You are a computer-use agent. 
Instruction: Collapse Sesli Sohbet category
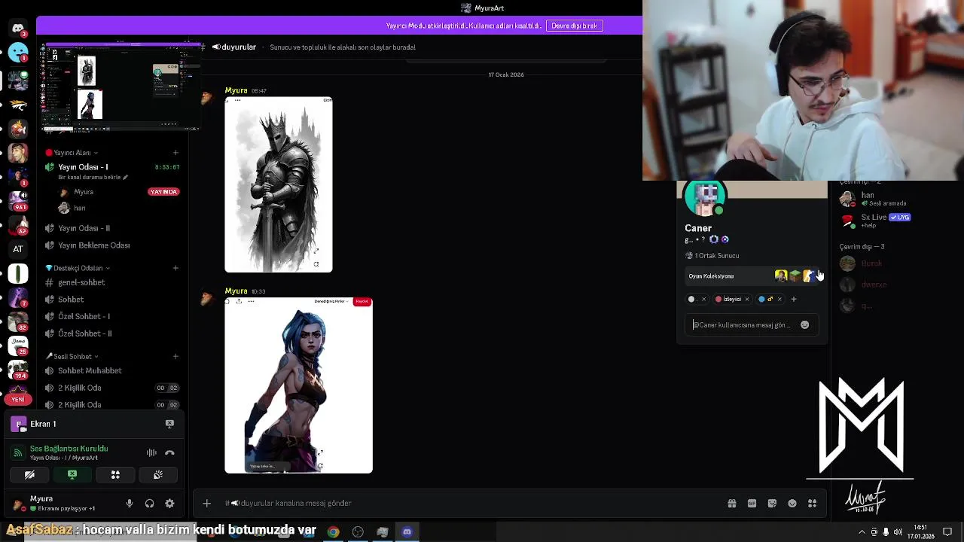point(72,357)
